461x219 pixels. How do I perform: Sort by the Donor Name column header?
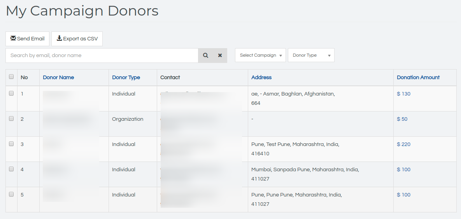(58, 78)
